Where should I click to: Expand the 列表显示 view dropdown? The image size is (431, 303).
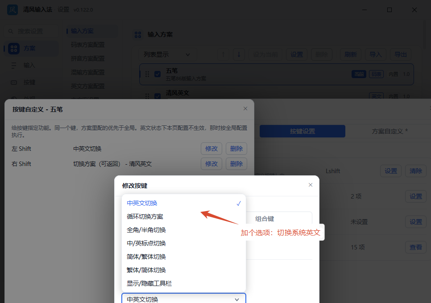tap(167, 54)
